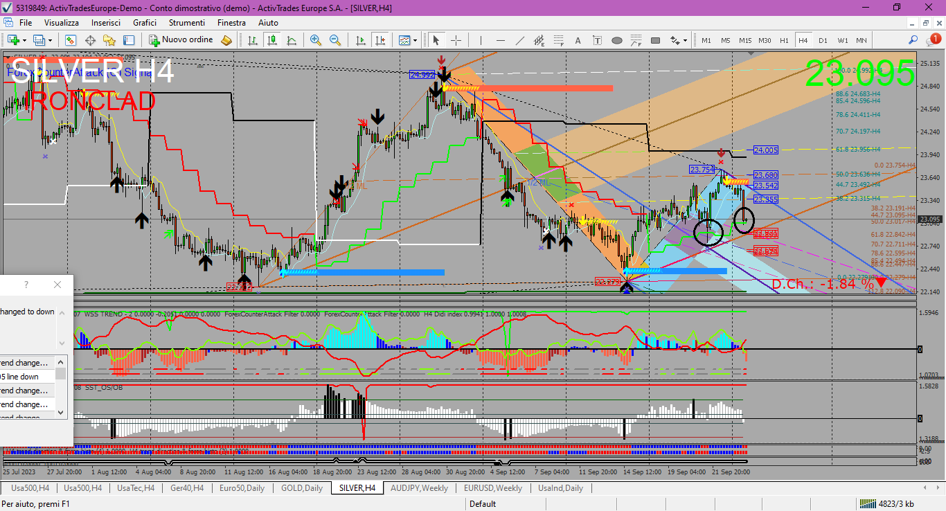Switch timeframe to M5
This screenshot has height=511, width=946.
[725, 40]
